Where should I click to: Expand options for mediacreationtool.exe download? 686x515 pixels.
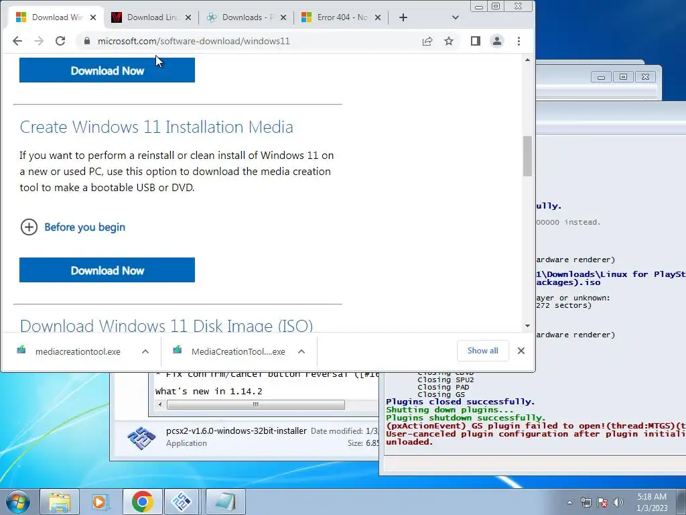click(145, 351)
